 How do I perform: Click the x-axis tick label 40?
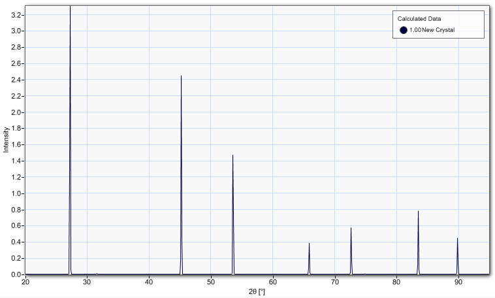[x=149, y=282]
